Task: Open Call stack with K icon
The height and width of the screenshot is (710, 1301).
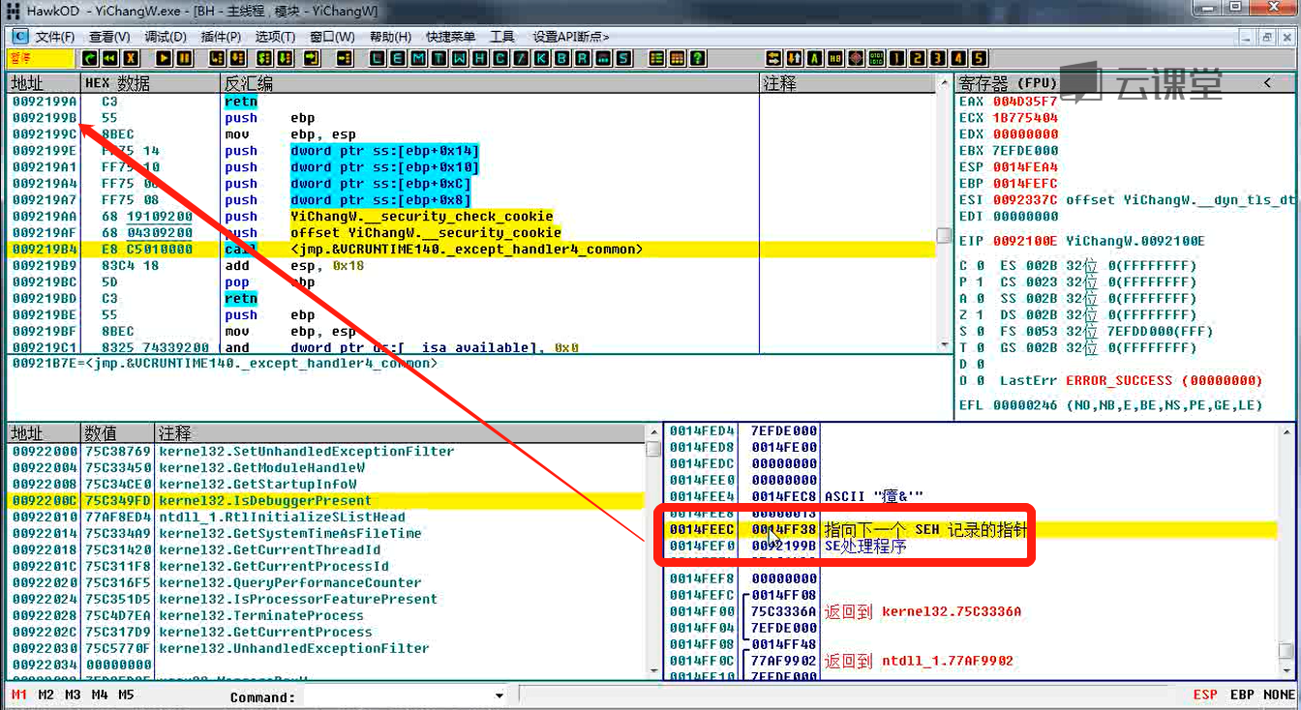Action: 541,58
